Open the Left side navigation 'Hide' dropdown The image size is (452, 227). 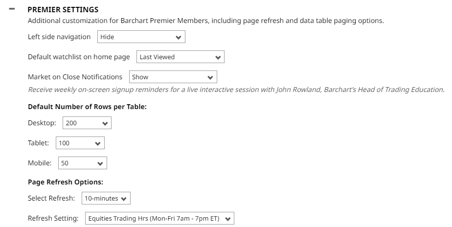pyautogui.click(x=137, y=37)
